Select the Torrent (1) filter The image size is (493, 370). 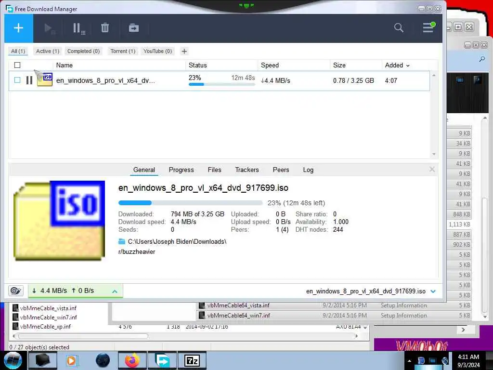pos(123,51)
